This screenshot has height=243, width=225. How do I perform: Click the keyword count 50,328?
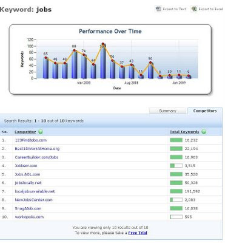coord(191,183)
